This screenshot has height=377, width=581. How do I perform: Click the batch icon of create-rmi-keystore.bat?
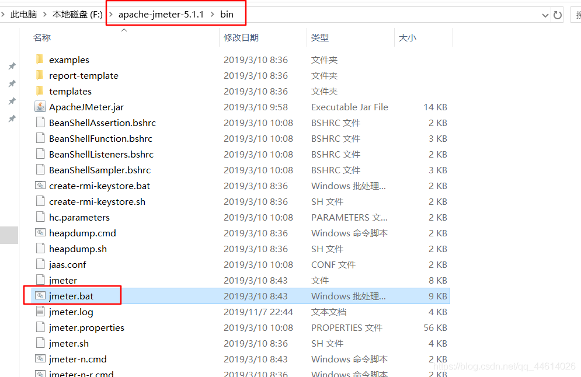40,185
